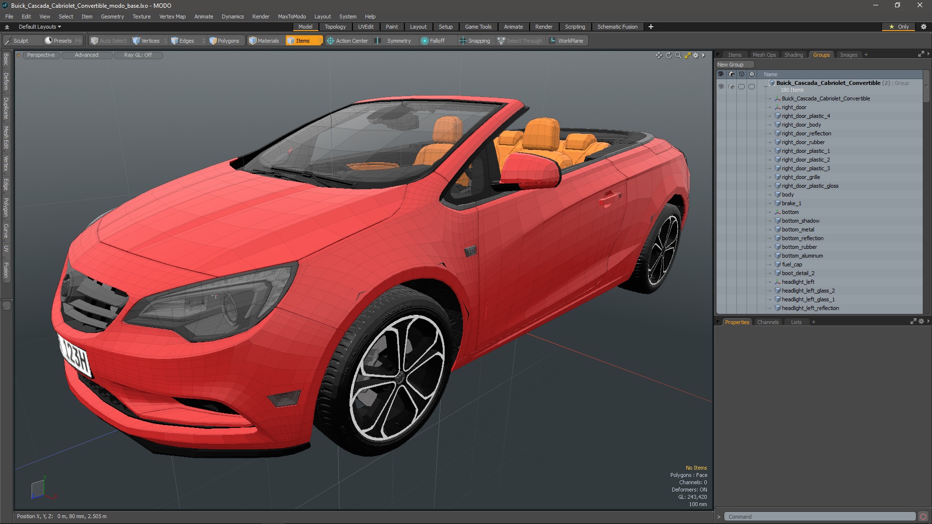This screenshot has height=524, width=932.
Task: Open the Default Layouts dropdown
Action: click(x=40, y=27)
